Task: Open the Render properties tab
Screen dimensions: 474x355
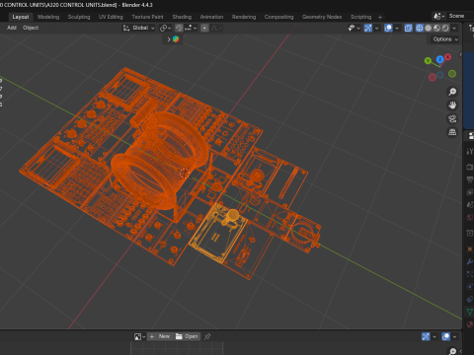Action: point(470,167)
